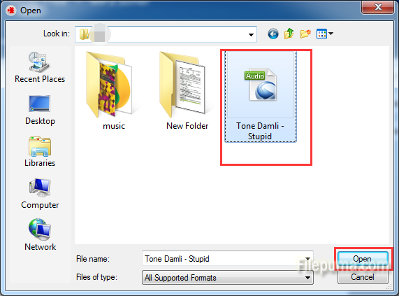Create a new folder icon
The width and height of the screenshot is (399, 296).
305,34
